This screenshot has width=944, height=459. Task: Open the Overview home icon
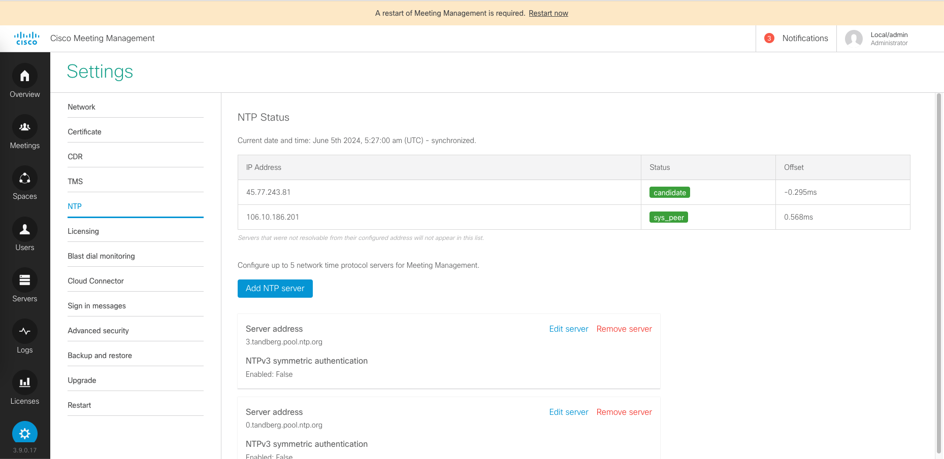(24, 76)
